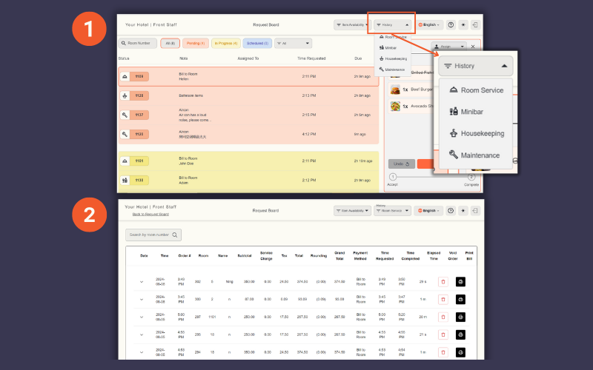Select room service icon for room 1109
The image size is (593, 370).
click(123, 76)
